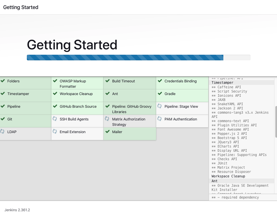Click the Workspace Cleanup checkmark icon
277x218 pixels.
[x=55, y=93]
